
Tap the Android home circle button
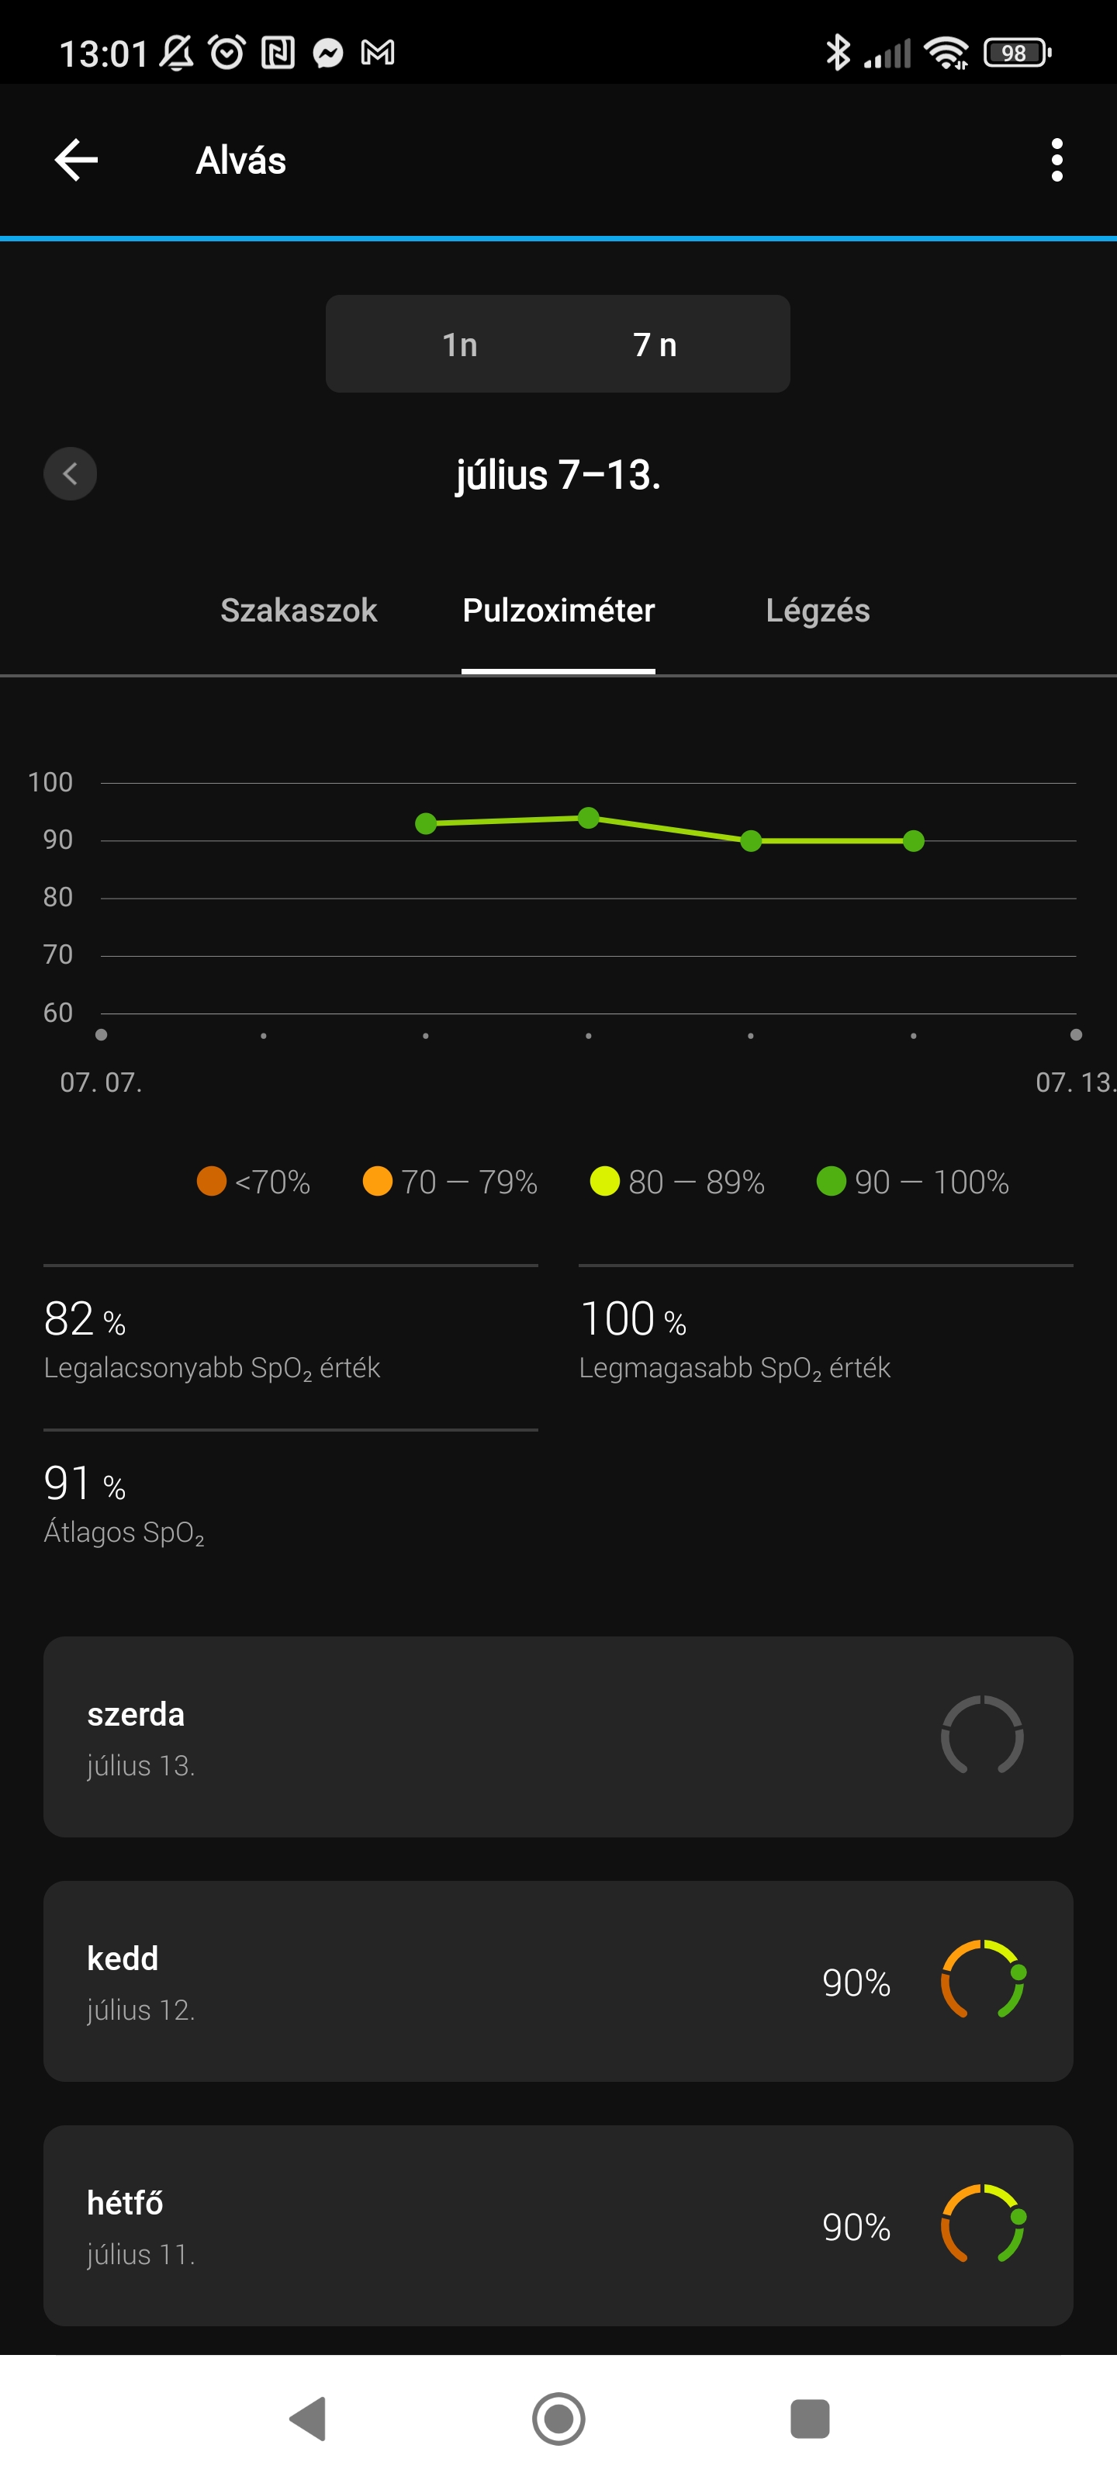click(558, 2418)
